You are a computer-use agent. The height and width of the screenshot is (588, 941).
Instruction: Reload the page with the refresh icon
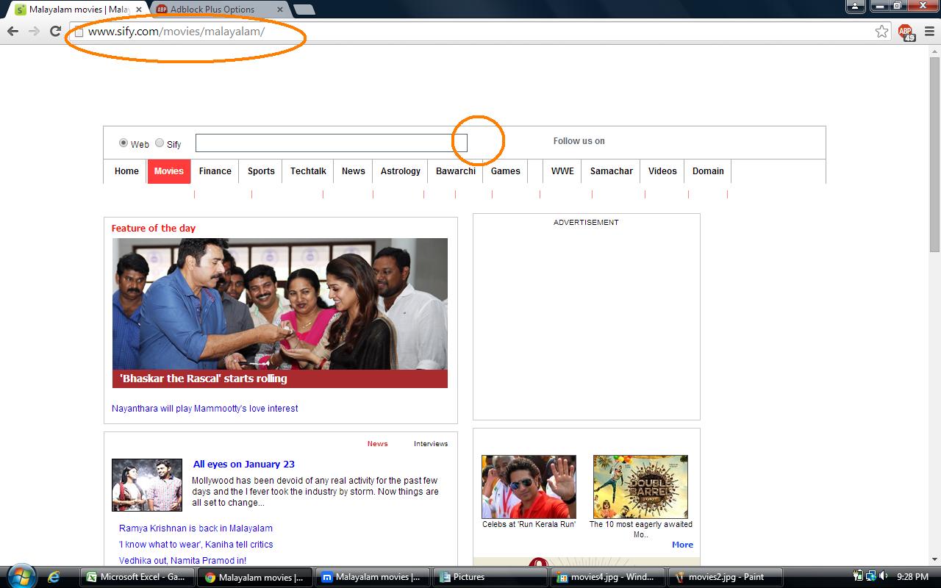(x=55, y=31)
